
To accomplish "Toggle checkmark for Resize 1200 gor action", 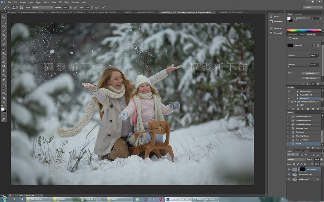I will click(288, 91).
